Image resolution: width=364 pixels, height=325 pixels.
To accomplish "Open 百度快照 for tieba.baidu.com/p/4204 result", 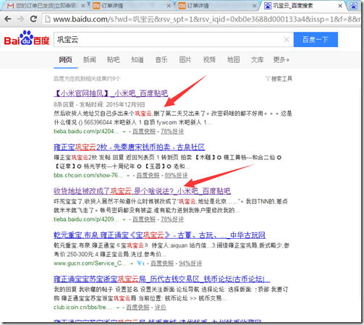I will 144,131.
